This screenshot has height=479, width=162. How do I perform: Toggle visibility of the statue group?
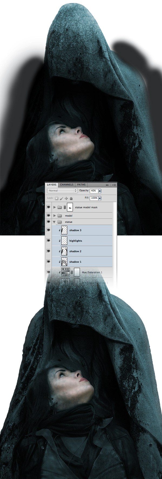pos(49,222)
